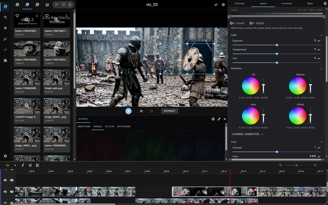Open the extensions puzzle-piece panel

[x=5, y=61]
